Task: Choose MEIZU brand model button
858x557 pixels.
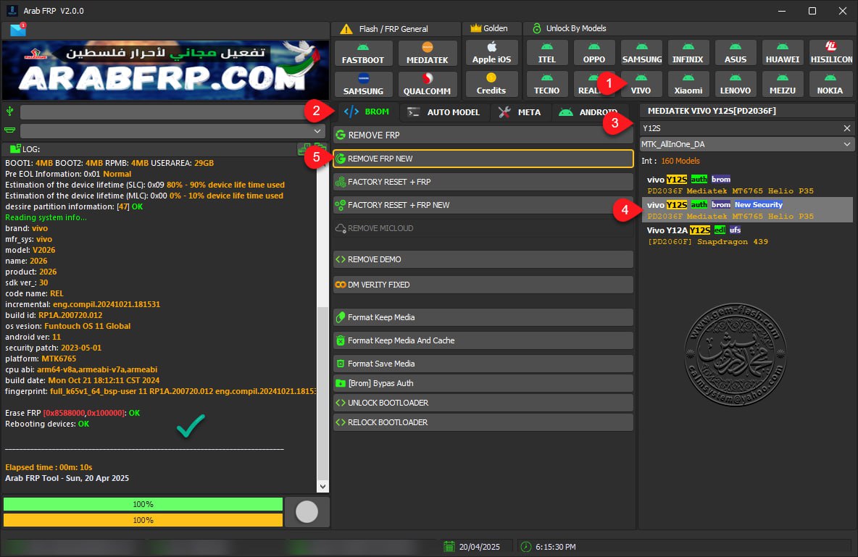Action: click(783, 84)
